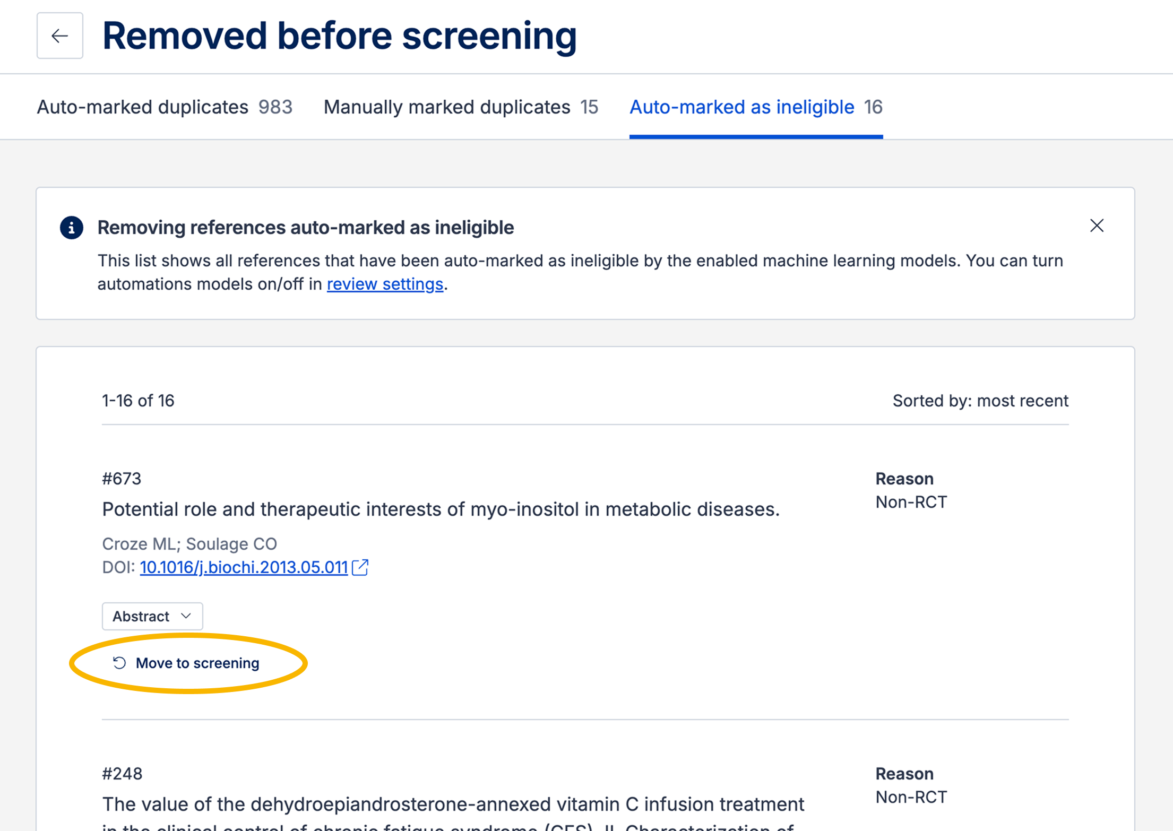Click the reference number #673
Screen dimensions: 1173x831
(121, 478)
